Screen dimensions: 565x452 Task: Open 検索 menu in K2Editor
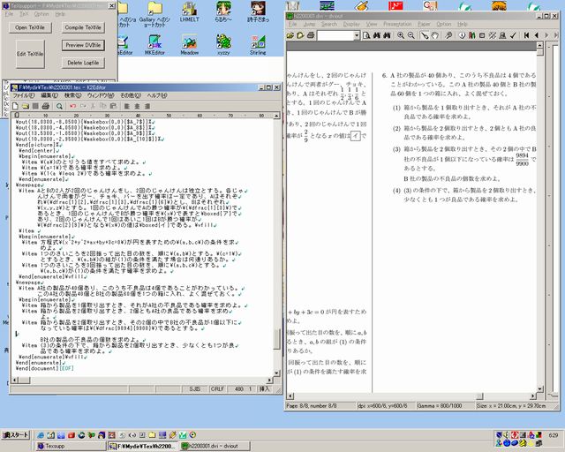pyautogui.click(x=72, y=95)
